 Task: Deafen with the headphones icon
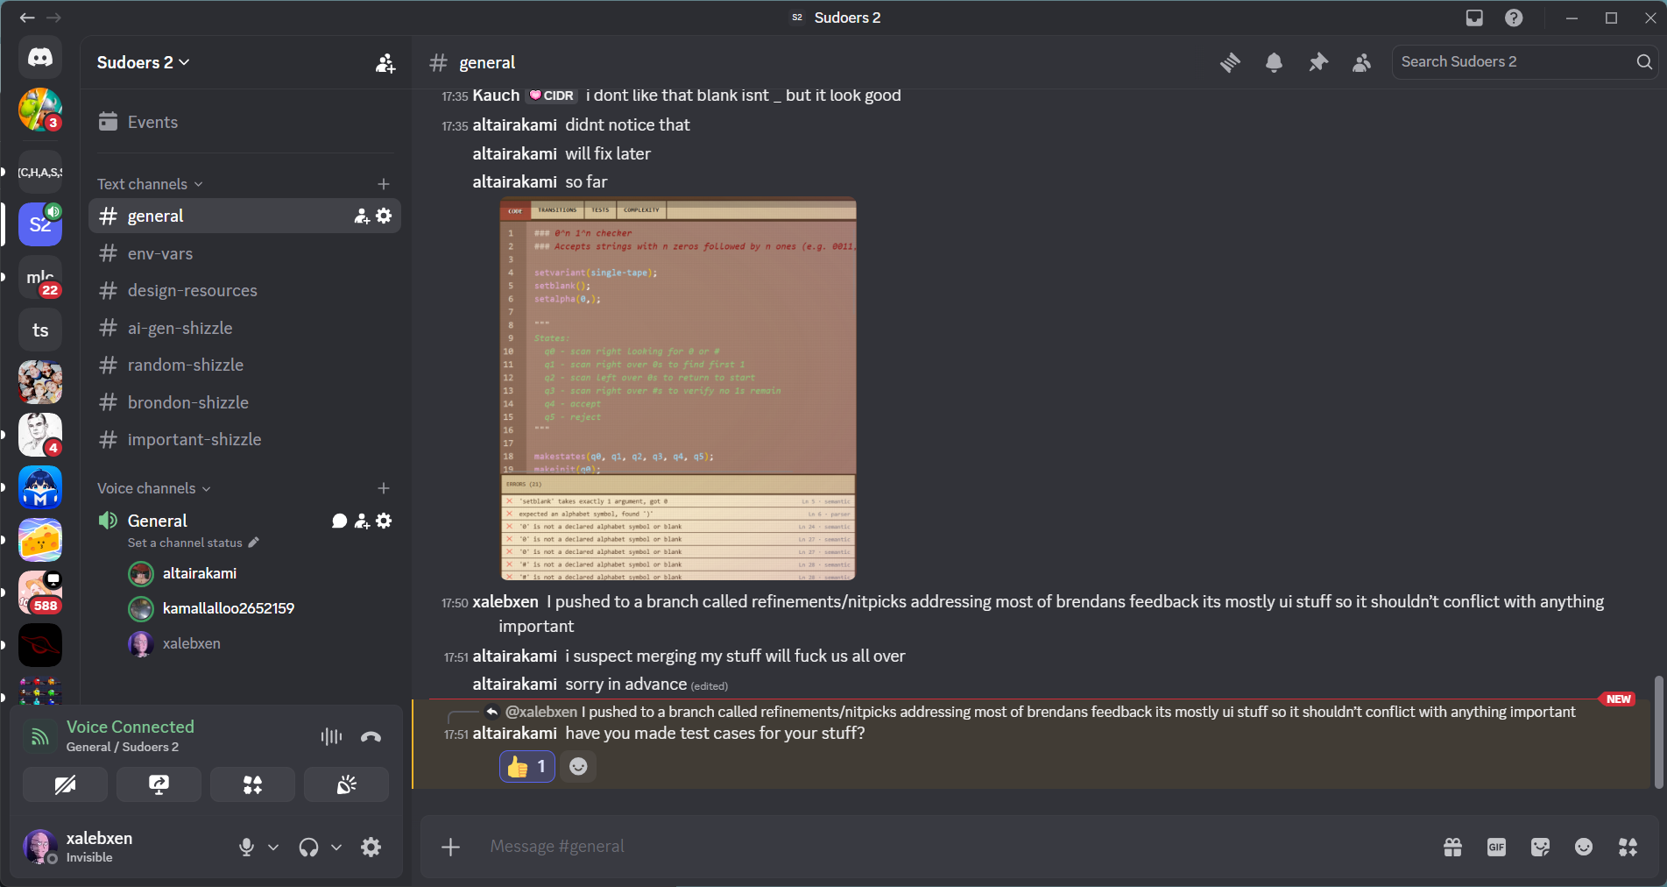pos(308,847)
